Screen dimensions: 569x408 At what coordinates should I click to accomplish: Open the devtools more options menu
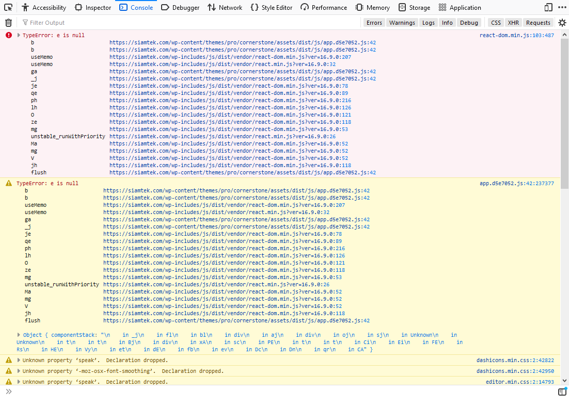point(562,7)
